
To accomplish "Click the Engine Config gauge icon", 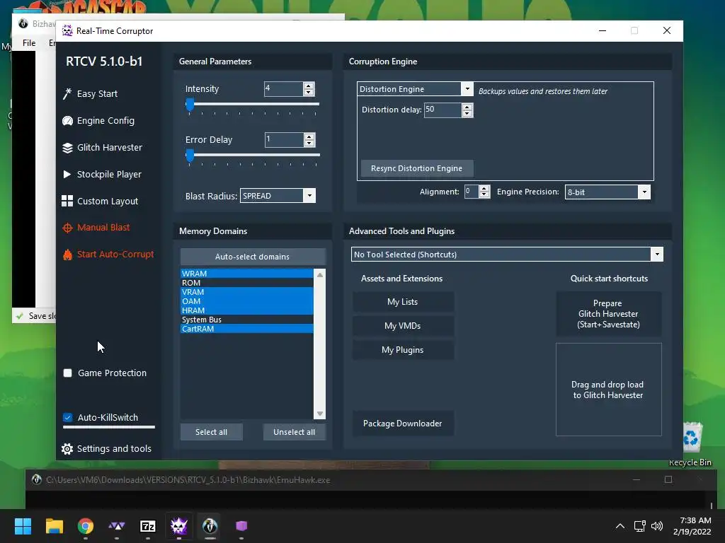I will pyautogui.click(x=67, y=120).
